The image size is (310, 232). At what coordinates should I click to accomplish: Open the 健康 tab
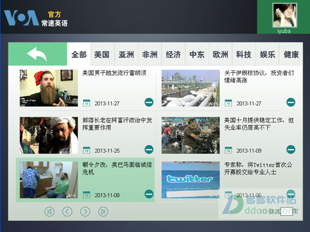[291, 54]
